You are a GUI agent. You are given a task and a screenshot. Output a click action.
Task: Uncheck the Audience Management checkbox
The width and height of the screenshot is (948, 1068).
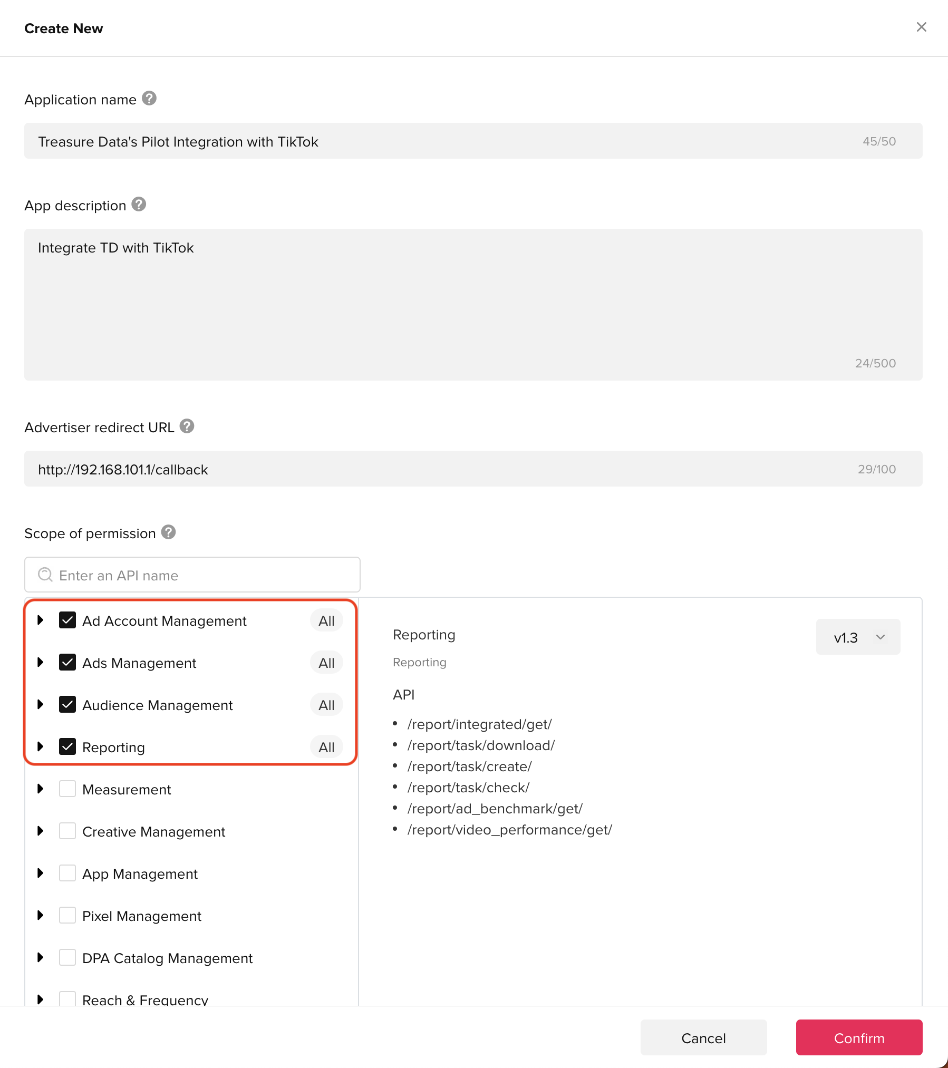[67, 705]
